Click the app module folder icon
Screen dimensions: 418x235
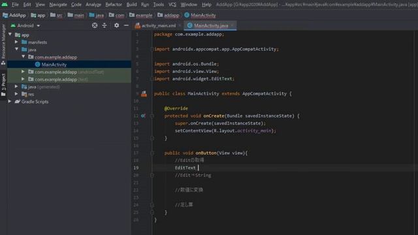(18, 35)
